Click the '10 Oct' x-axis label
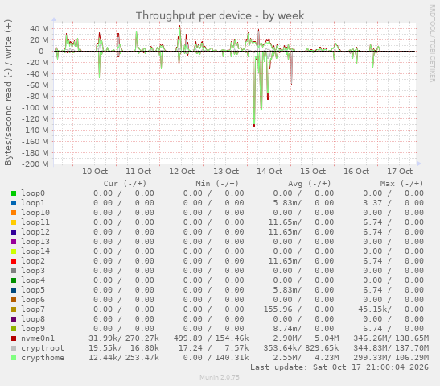440x386 pixels. (95, 171)
